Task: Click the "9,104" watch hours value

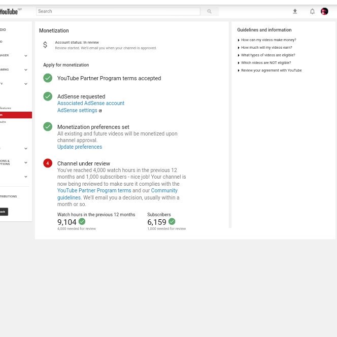Action: click(67, 222)
